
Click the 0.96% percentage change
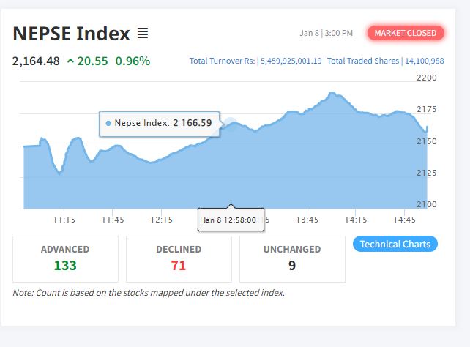tap(133, 61)
